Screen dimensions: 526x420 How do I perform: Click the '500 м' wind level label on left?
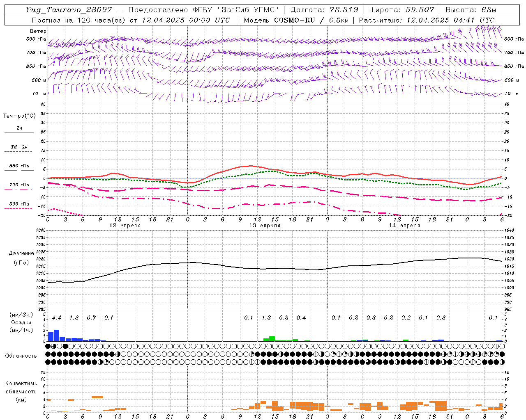pos(39,80)
